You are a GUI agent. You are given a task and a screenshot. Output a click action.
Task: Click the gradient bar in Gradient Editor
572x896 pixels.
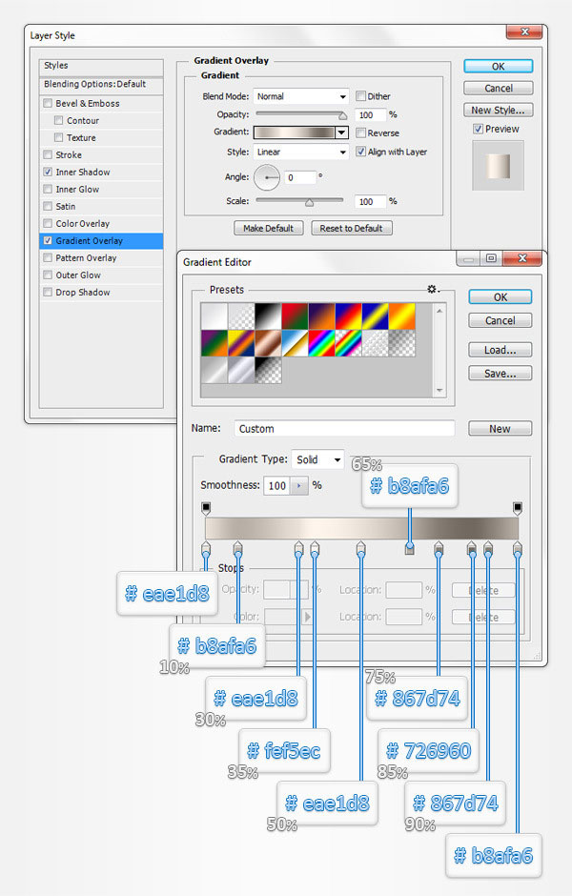click(x=361, y=529)
